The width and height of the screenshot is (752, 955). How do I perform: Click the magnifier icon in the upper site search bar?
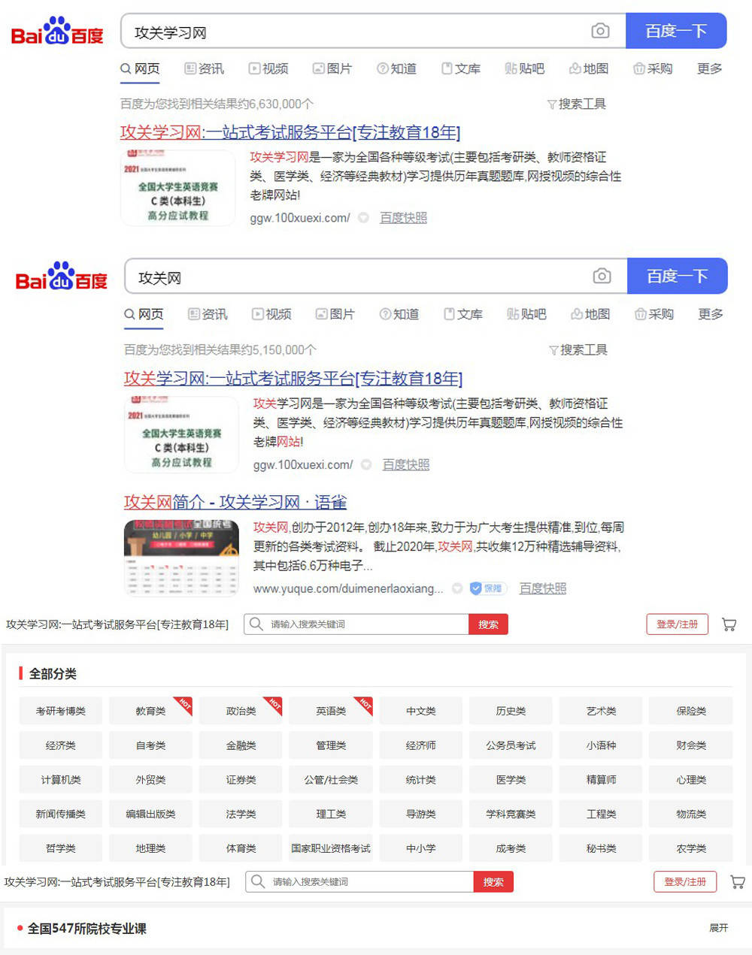point(256,624)
